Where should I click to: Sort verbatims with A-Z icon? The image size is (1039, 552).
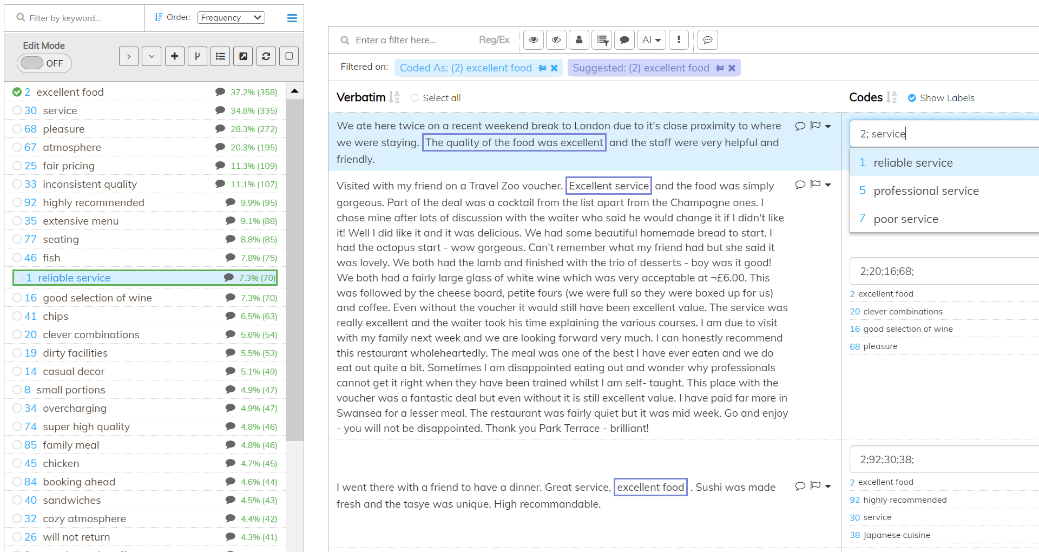coord(394,97)
